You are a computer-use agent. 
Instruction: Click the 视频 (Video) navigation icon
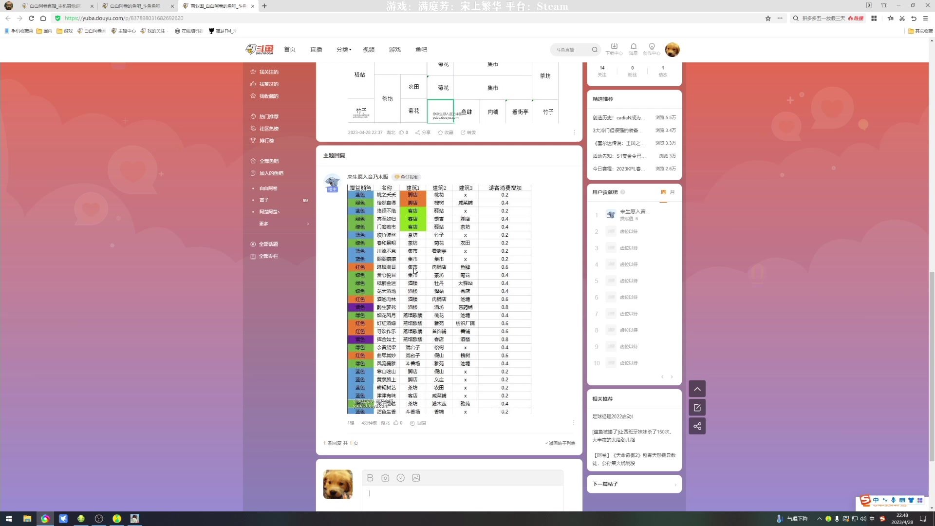point(369,50)
